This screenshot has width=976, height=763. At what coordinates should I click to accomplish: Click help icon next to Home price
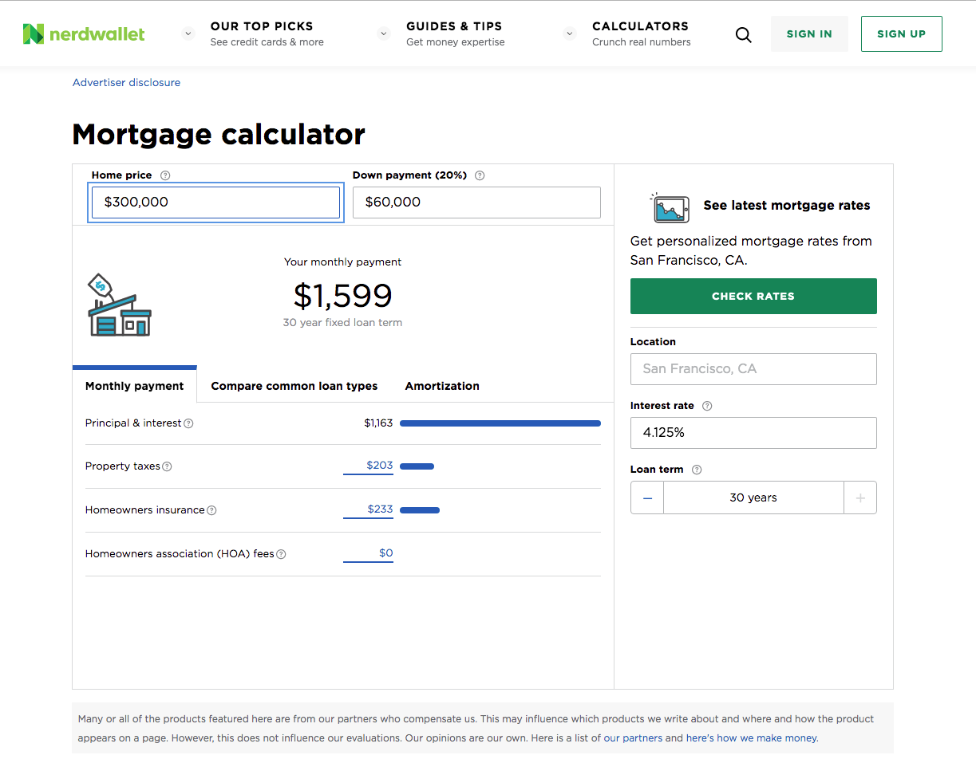coord(165,175)
